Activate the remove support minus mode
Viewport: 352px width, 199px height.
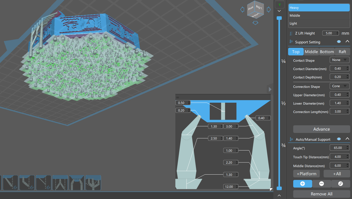pyautogui.click(x=321, y=184)
